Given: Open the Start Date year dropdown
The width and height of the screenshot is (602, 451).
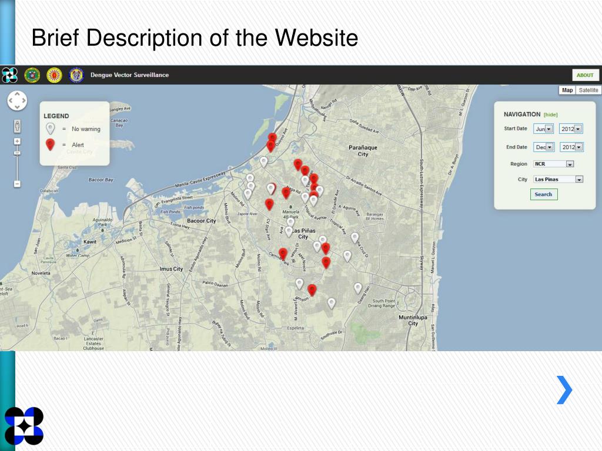Looking at the screenshot, I should [571, 129].
